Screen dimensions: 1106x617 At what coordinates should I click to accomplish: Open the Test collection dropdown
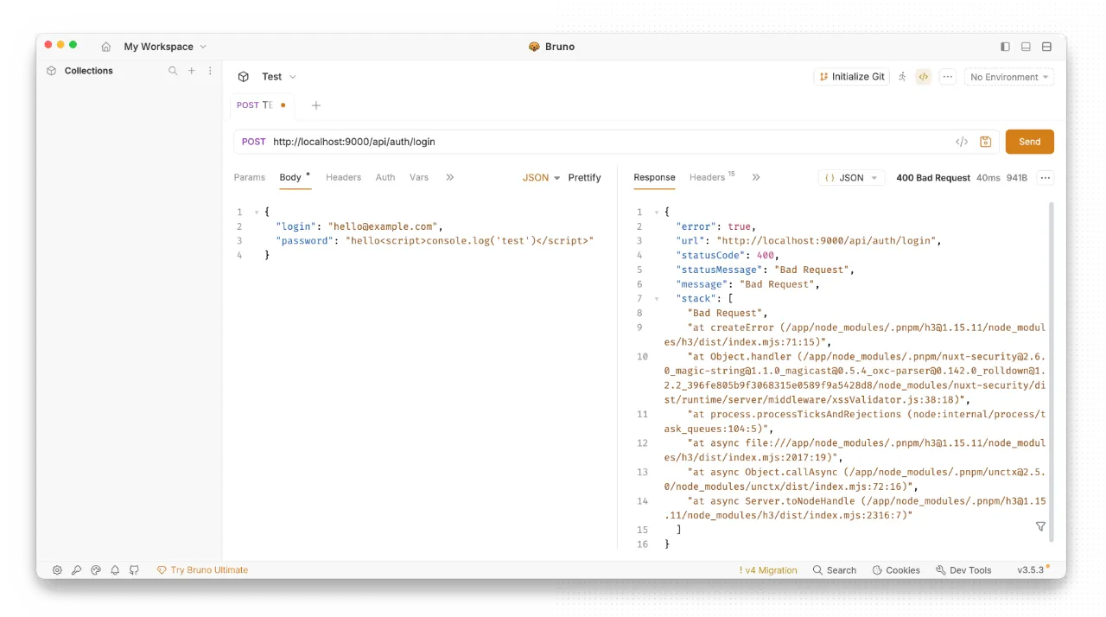(x=279, y=77)
